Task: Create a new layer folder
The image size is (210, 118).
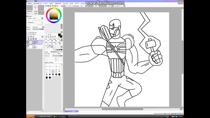Action: pyautogui.click(x=33, y=37)
